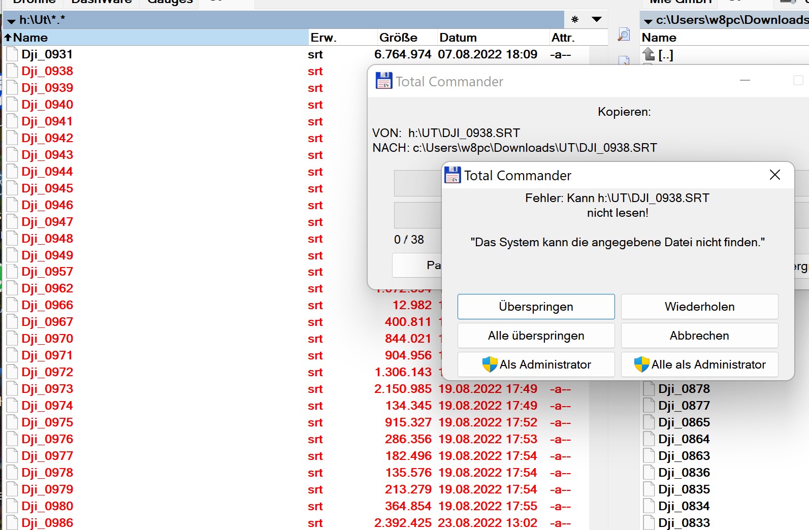The height and width of the screenshot is (530, 809).
Task: Sort right panel by Name column header
Action: 724,38
